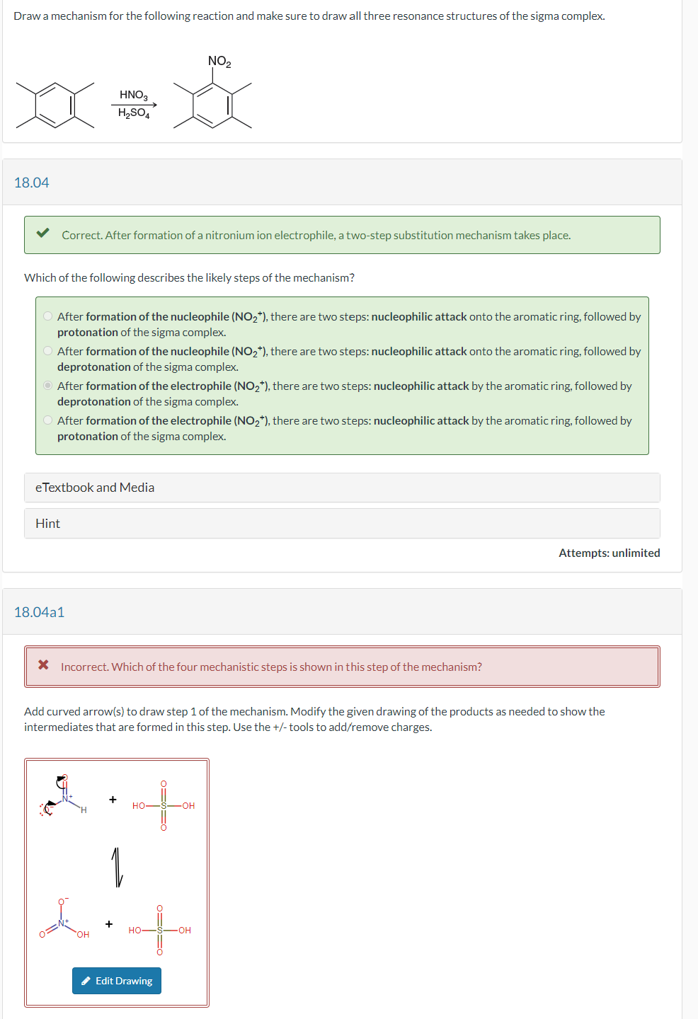This screenshot has height=1019, width=698.
Task: Select the nucleophile option with deprotonation of the sigma complex
Action: tap(47, 350)
